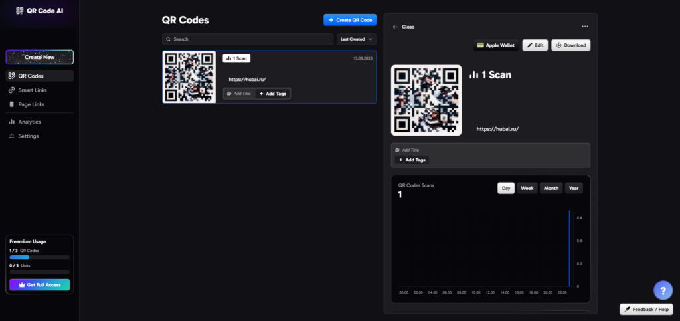Open the Last Created sort dropdown
The width and height of the screenshot is (680, 321).
[x=357, y=39]
